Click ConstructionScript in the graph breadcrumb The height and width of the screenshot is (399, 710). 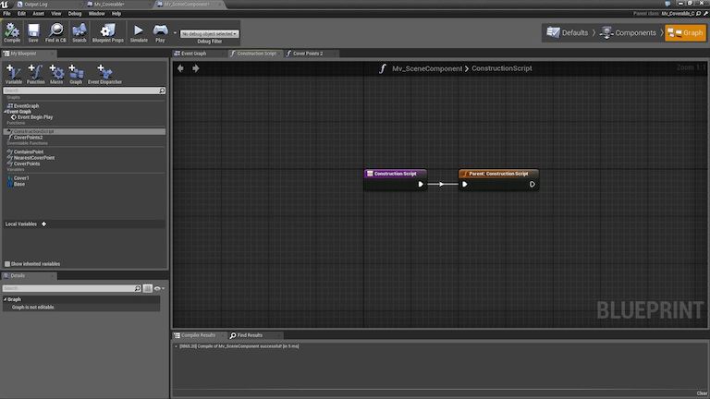tap(502, 68)
